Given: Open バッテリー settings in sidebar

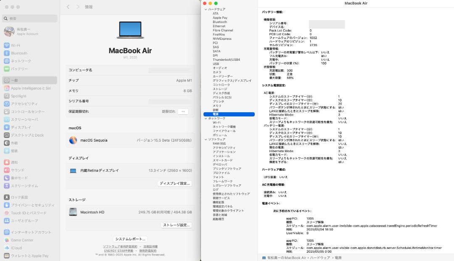Looking at the screenshot, I should 29,69.
